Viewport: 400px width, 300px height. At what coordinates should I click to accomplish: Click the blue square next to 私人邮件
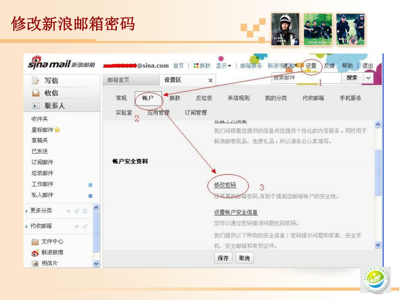click(90, 196)
